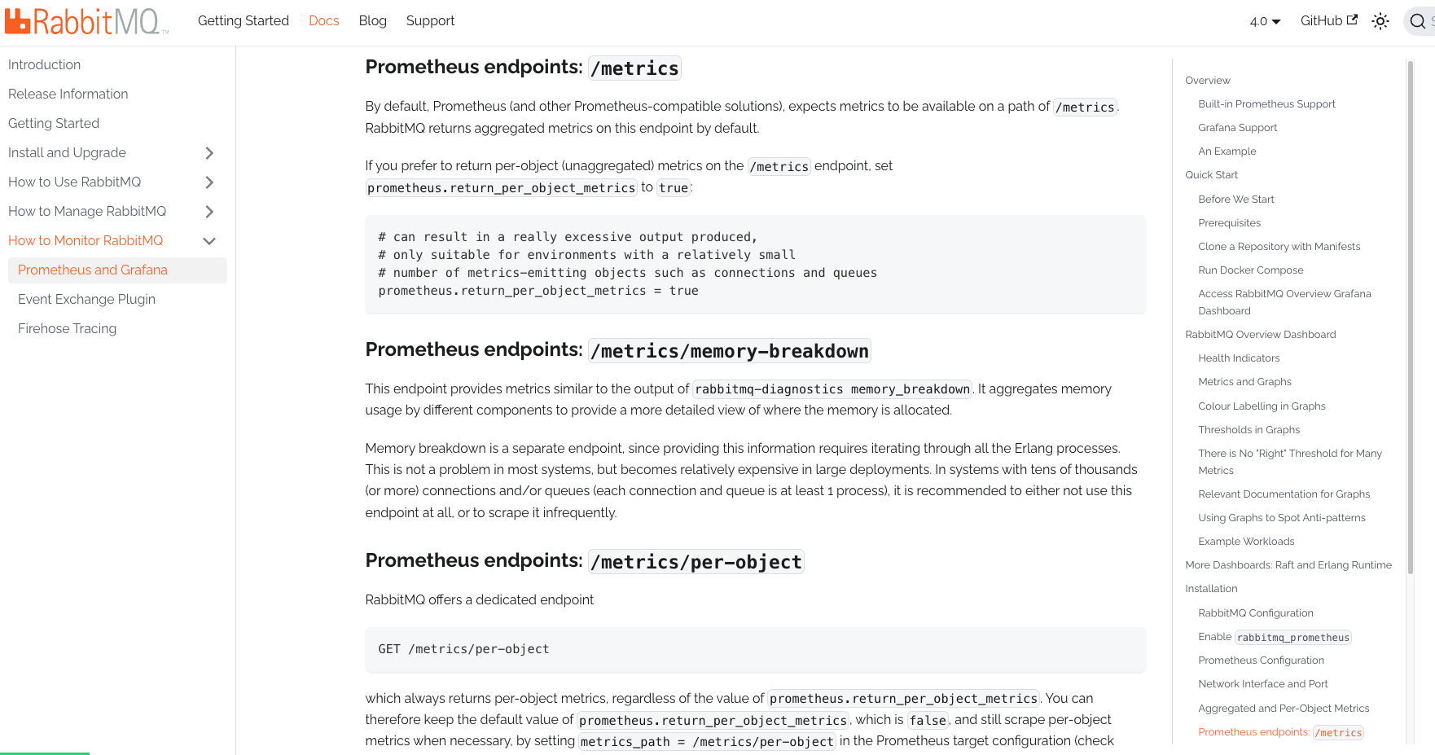Expand the How to Use RabbitMQ section
The height and width of the screenshot is (755, 1435).
[209, 182]
